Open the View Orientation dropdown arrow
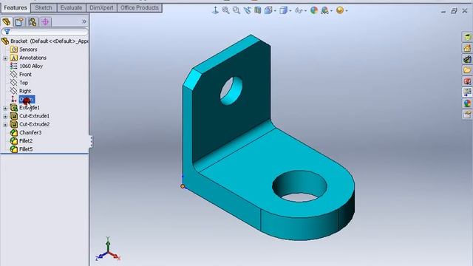This screenshot has height=266, width=473. [275, 11]
